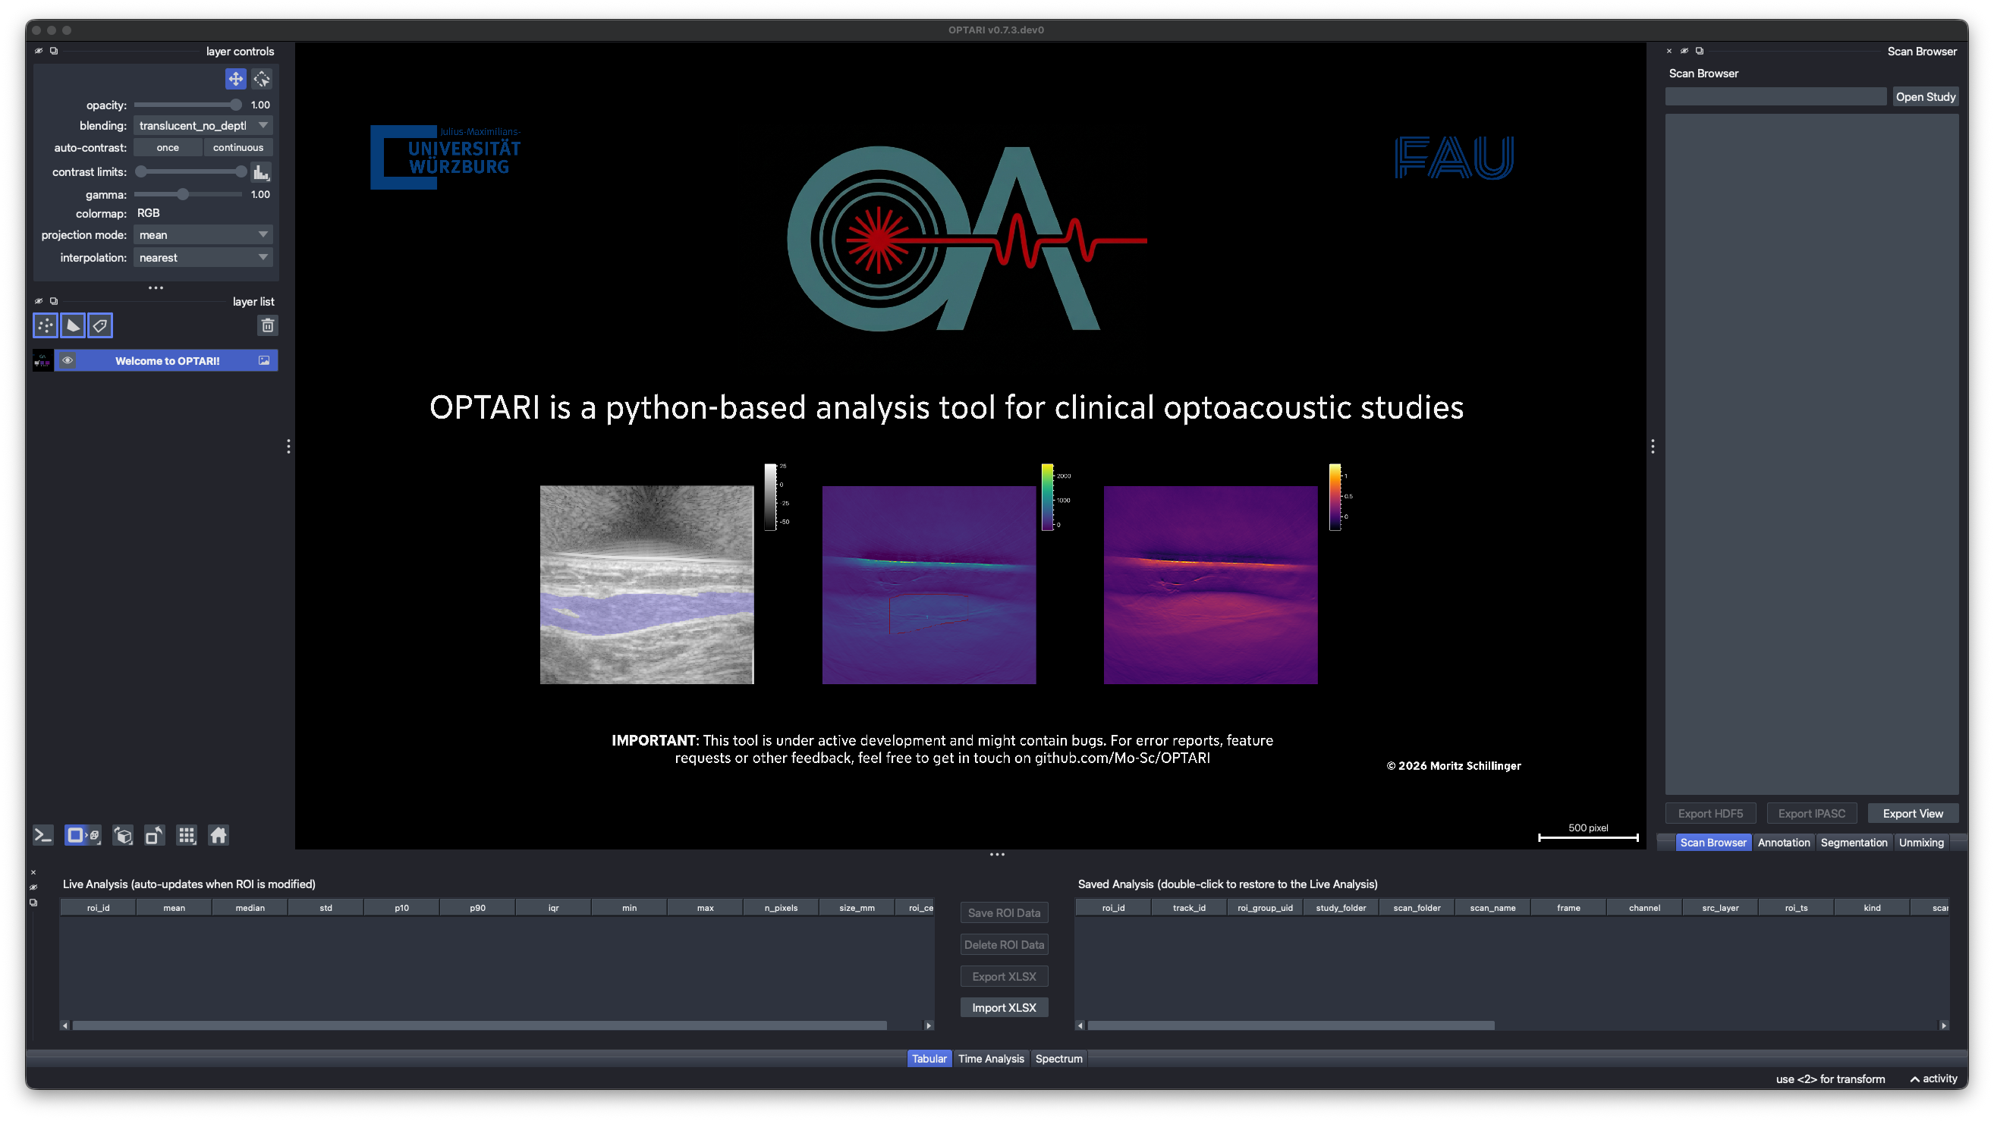Open the Spectrum tab
Screen dimensions: 1994x1121
coord(1058,1058)
